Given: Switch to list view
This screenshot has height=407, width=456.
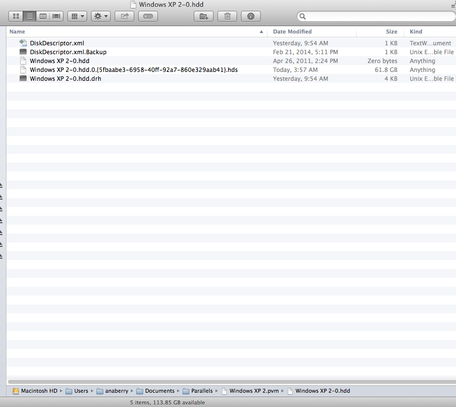Looking at the screenshot, I should tap(30, 16).
